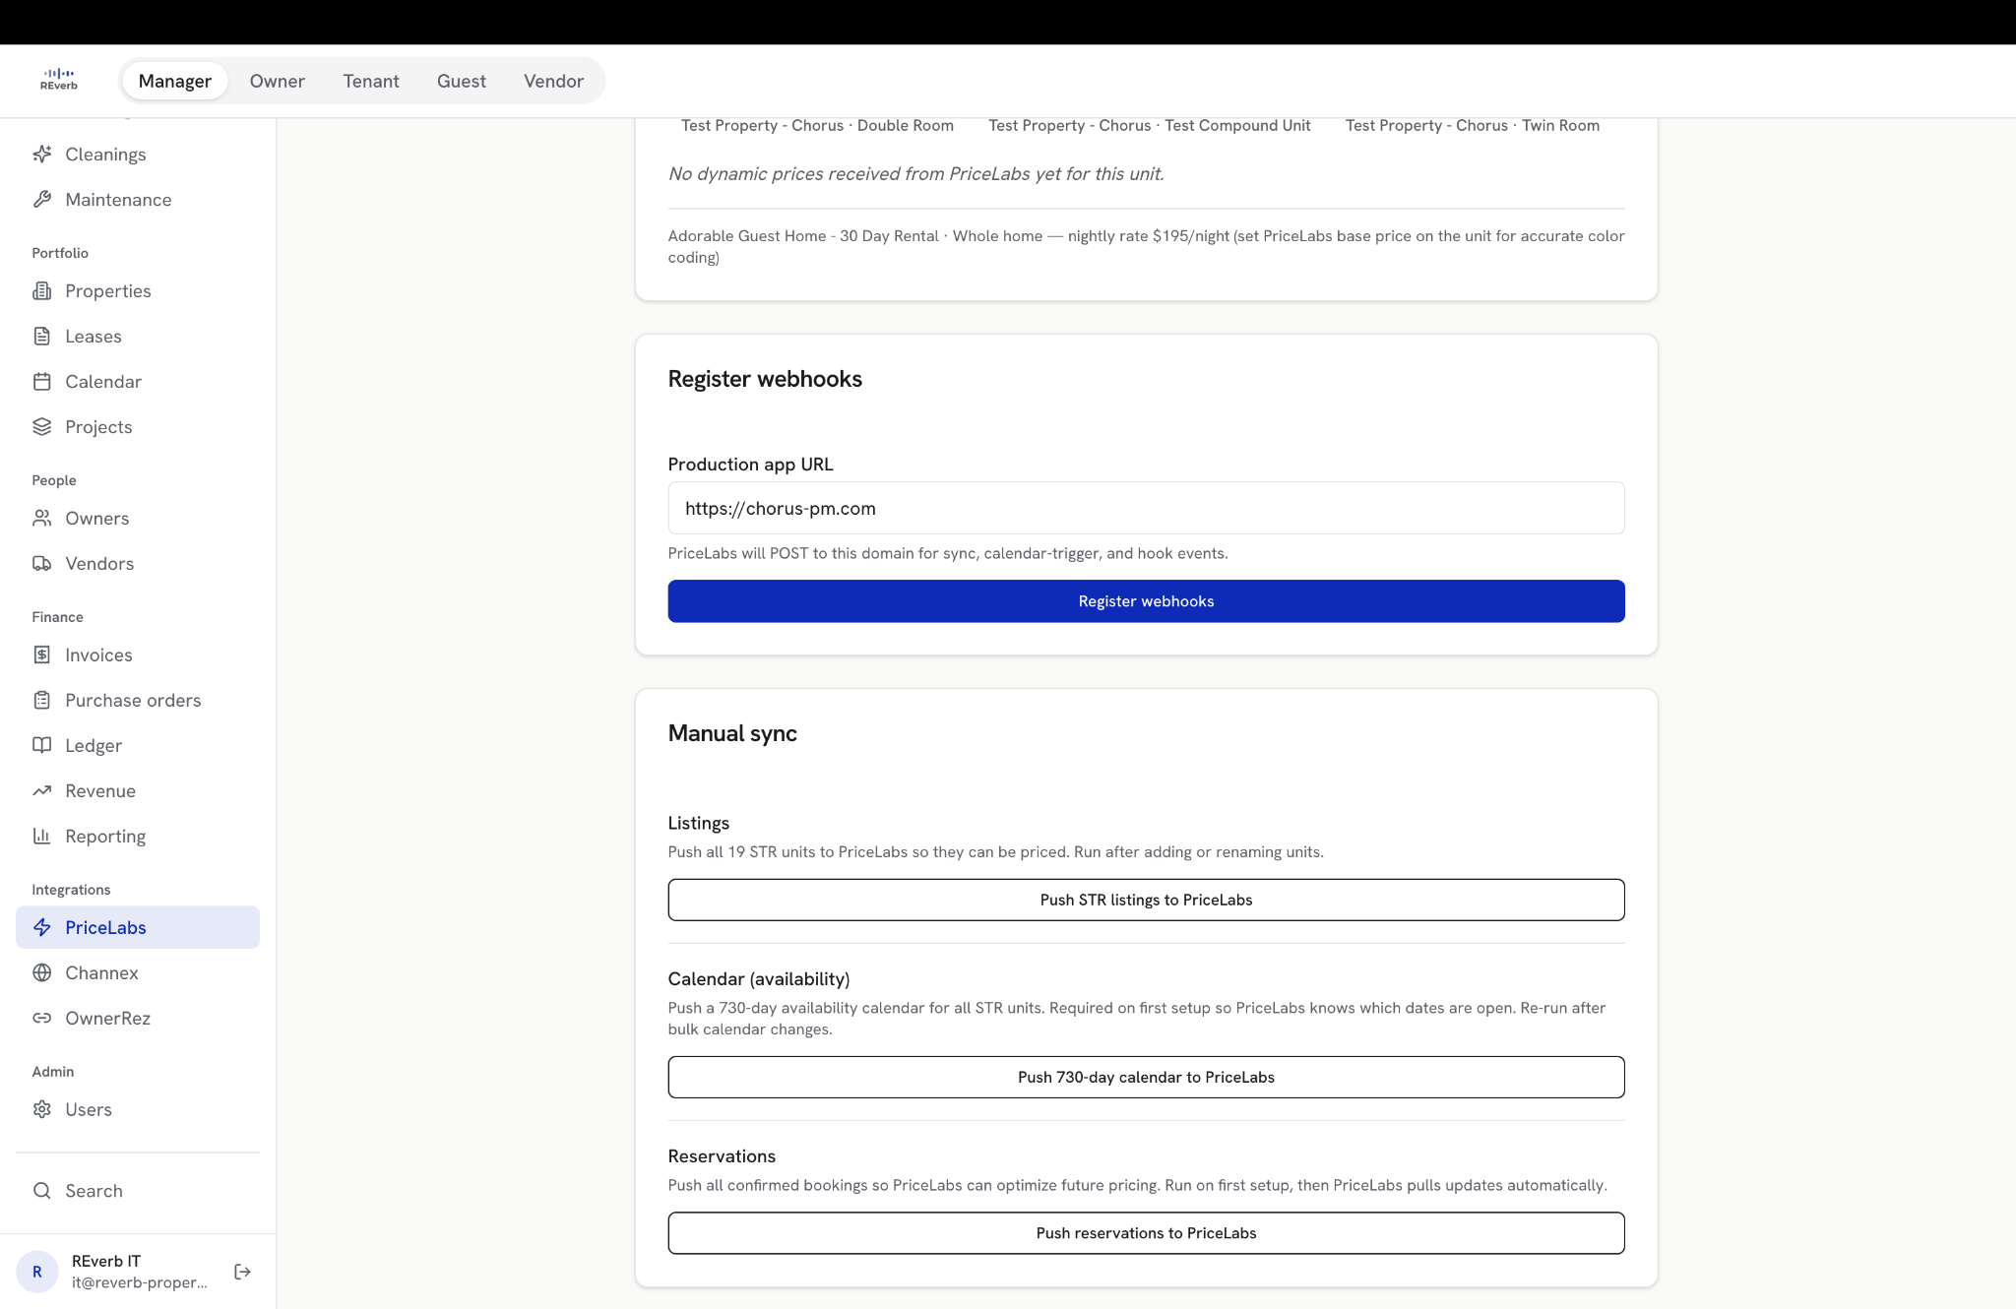Click the Ledger book icon
Image resolution: width=2016 pixels, height=1309 pixels.
(x=41, y=746)
